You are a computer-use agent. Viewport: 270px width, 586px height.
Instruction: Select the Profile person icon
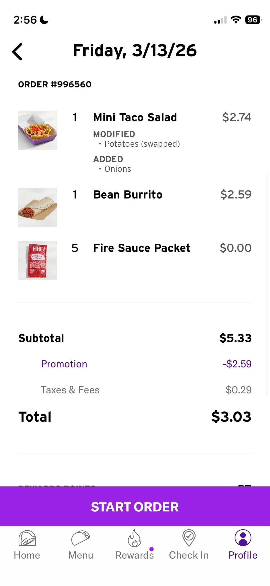click(x=243, y=538)
